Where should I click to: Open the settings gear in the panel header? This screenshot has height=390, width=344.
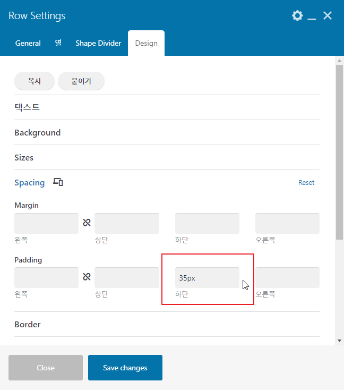coord(297,15)
